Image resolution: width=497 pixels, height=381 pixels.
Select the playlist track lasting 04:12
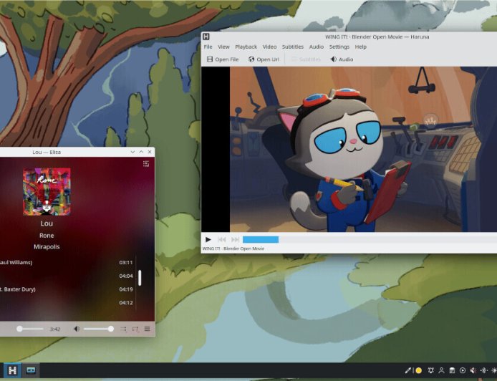pos(67,303)
